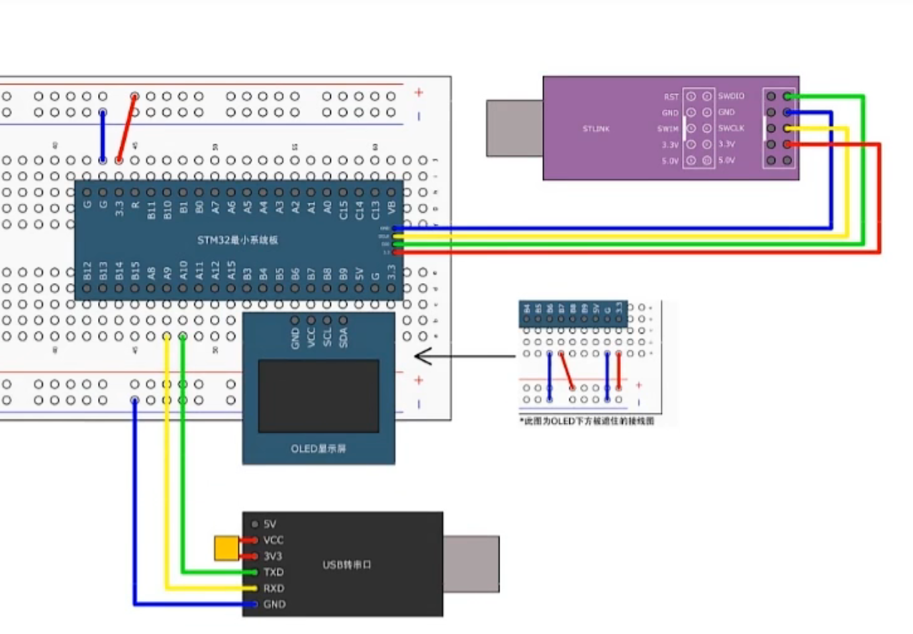This screenshot has height=634, width=913.
Task: Click the STLINK label on purple module
Action: coord(595,128)
